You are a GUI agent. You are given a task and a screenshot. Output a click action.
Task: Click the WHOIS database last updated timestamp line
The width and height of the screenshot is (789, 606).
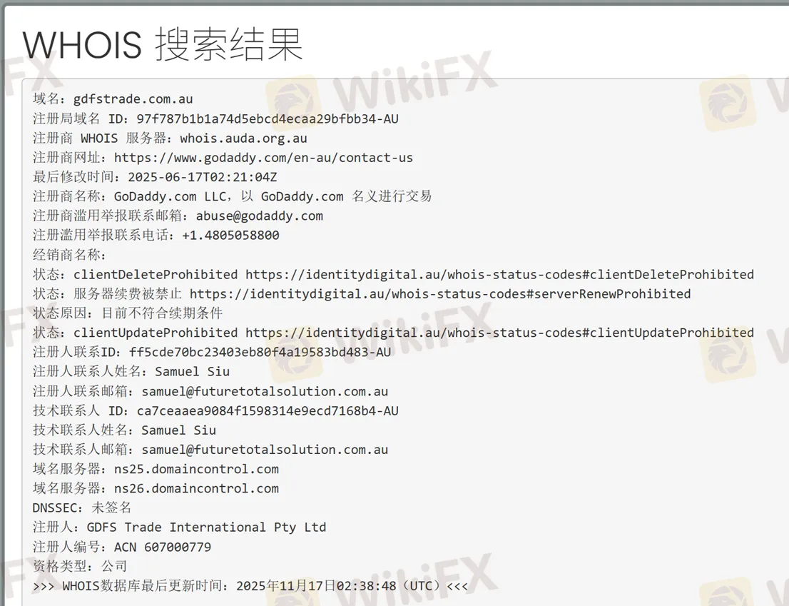pyautogui.click(x=250, y=586)
